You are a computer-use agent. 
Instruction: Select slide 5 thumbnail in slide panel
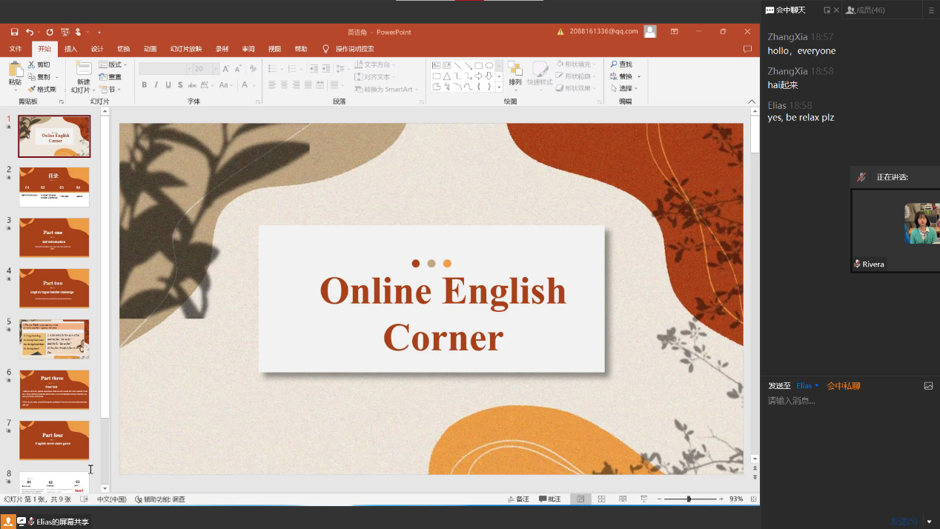tap(54, 339)
